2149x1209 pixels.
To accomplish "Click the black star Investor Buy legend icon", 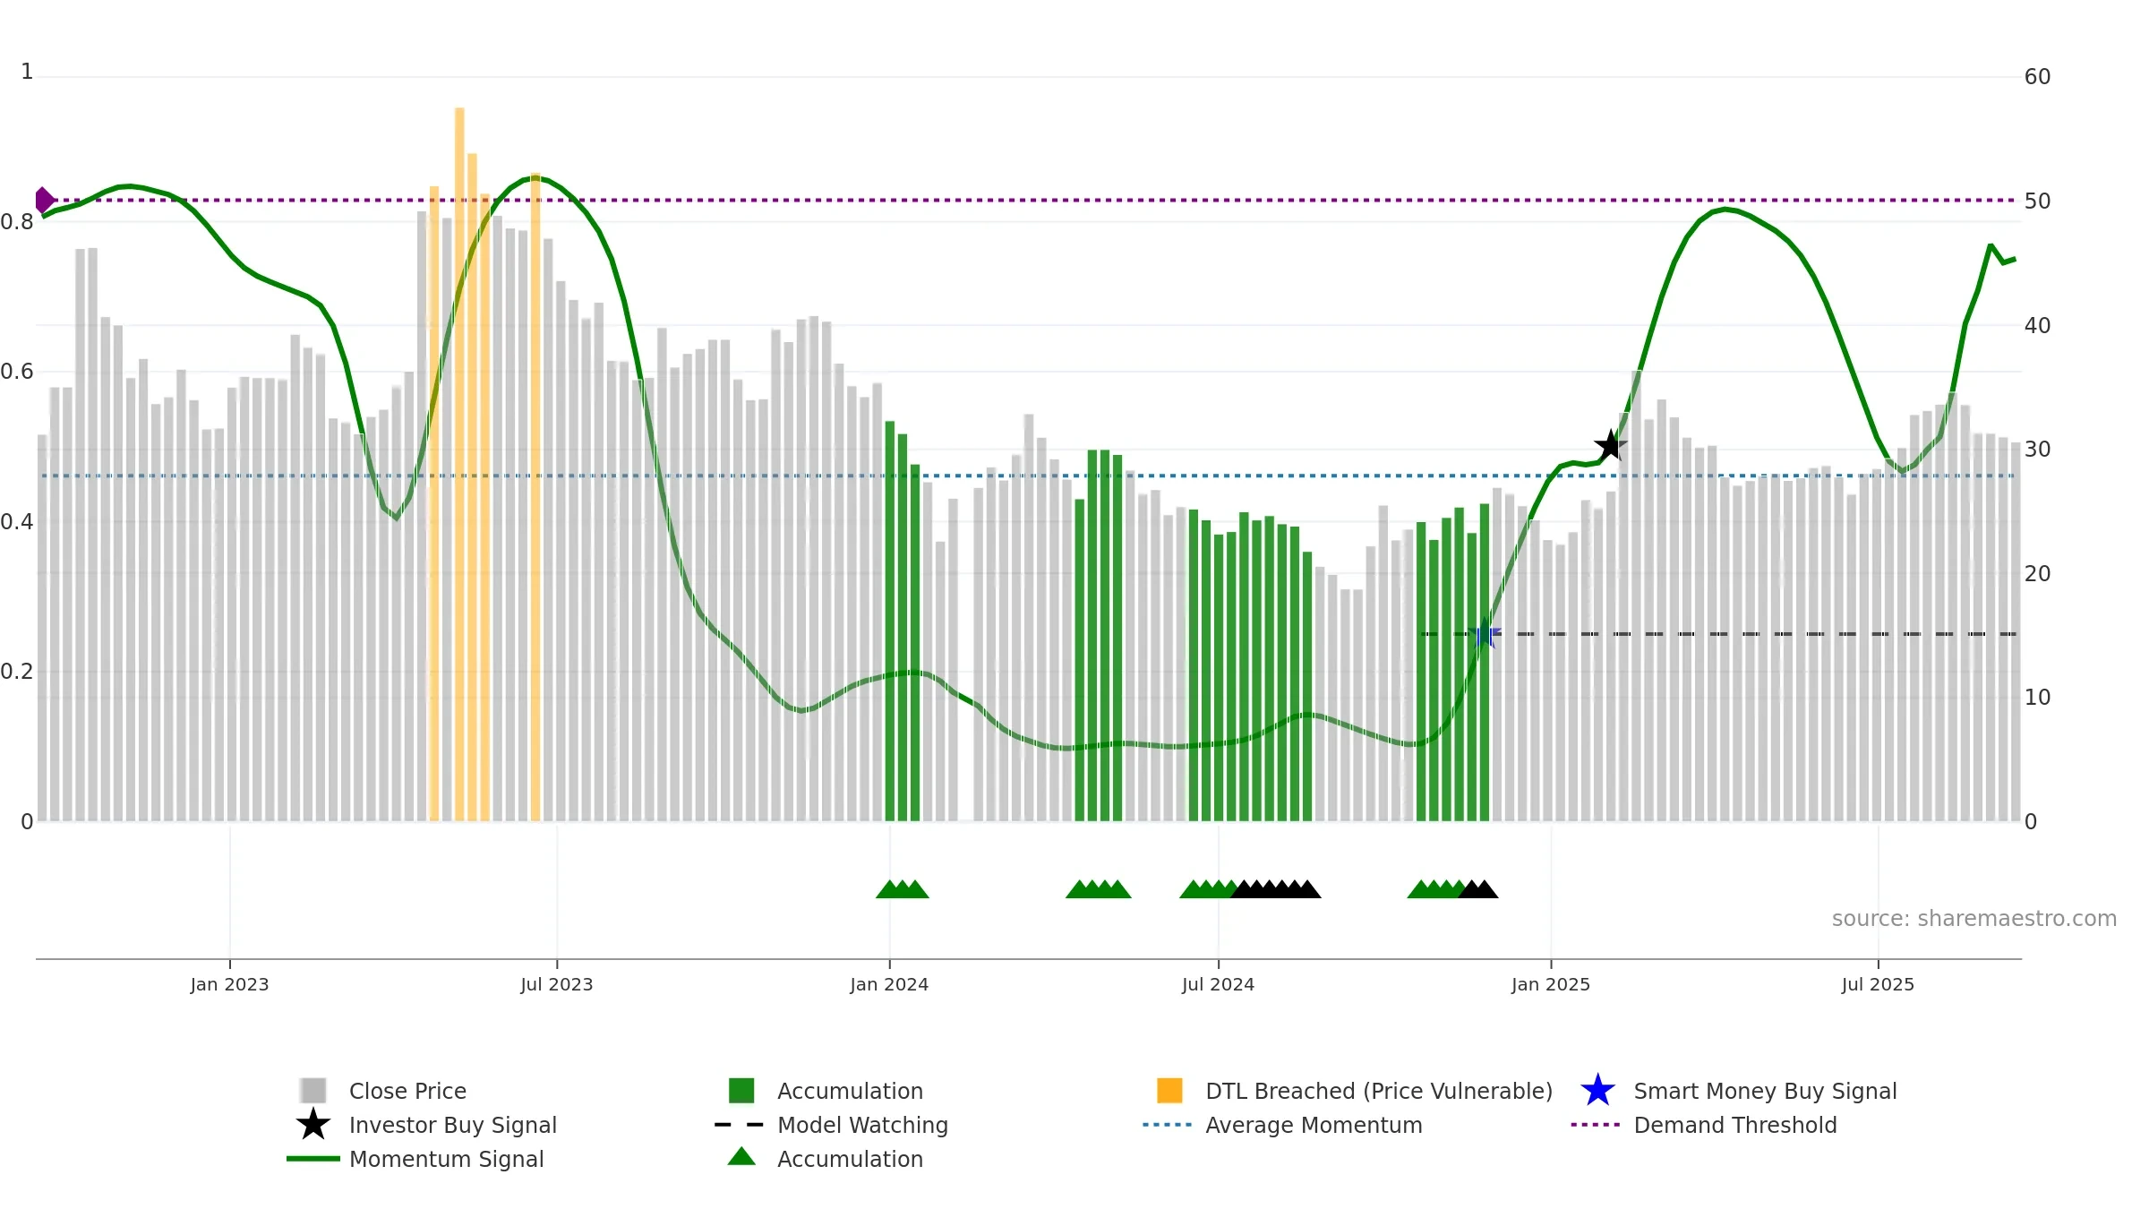I will (313, 1124).
